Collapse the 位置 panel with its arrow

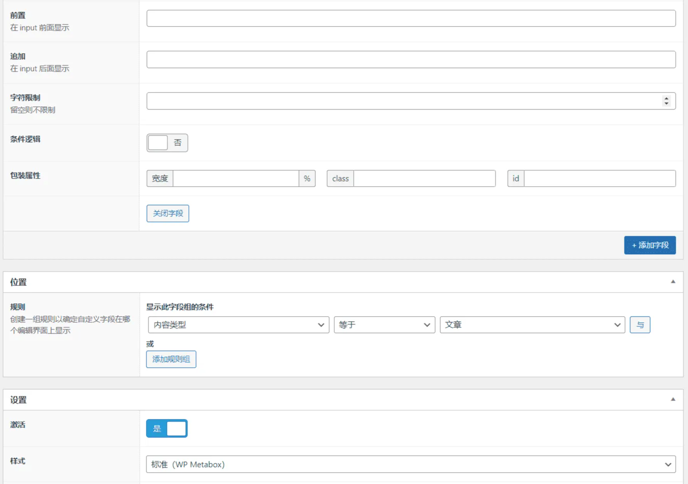coord(673,282)
